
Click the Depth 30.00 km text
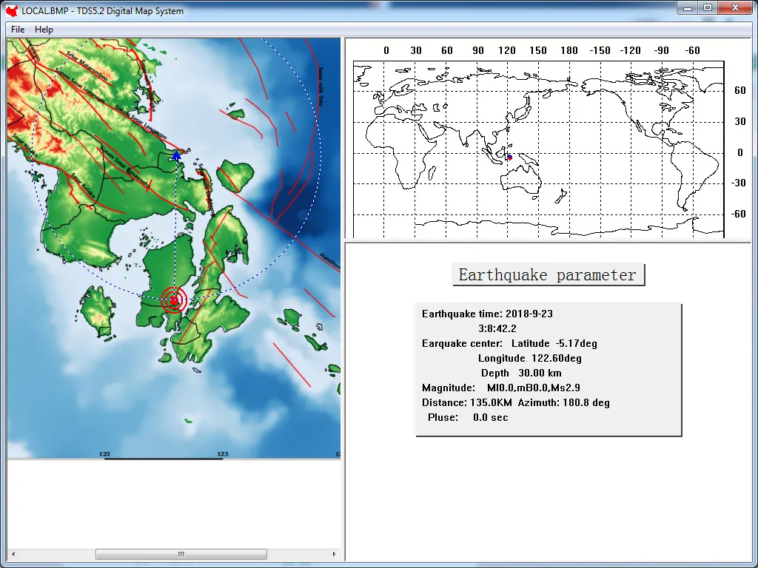[x=521, y=373]
